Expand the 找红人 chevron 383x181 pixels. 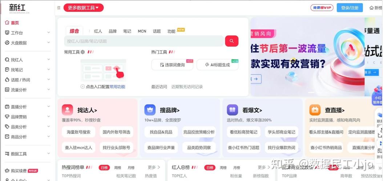pos(48,59)
